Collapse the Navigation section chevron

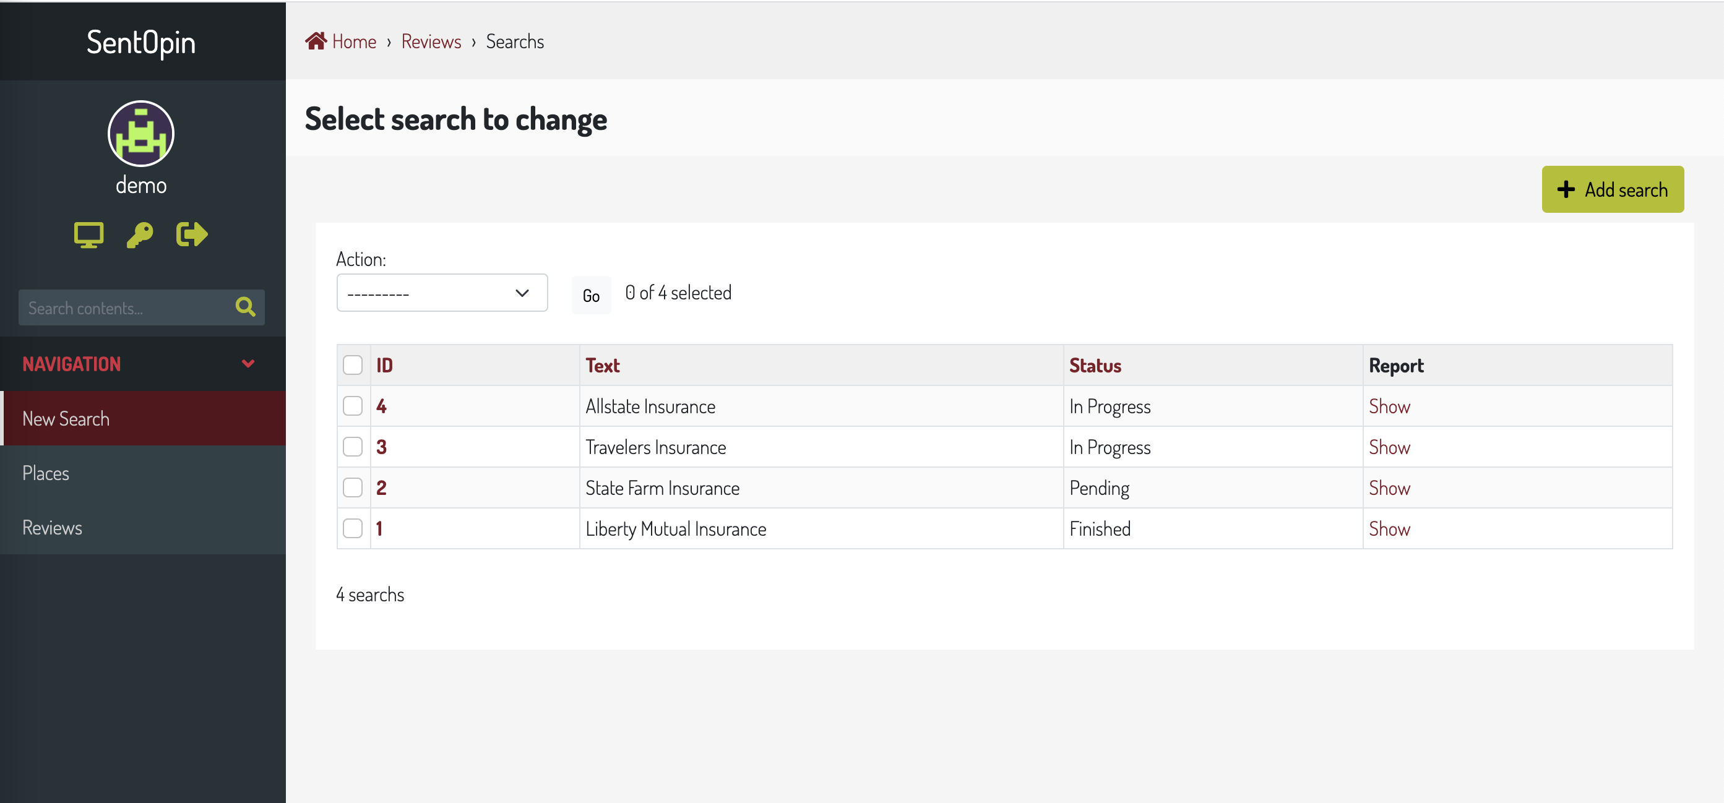pos(248,364)
